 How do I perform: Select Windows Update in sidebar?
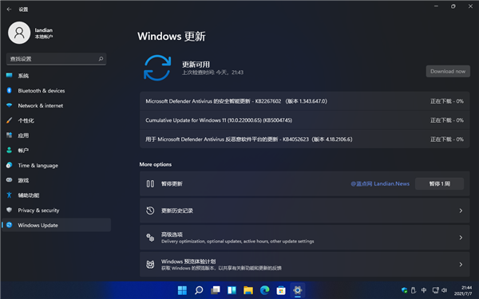56,225
